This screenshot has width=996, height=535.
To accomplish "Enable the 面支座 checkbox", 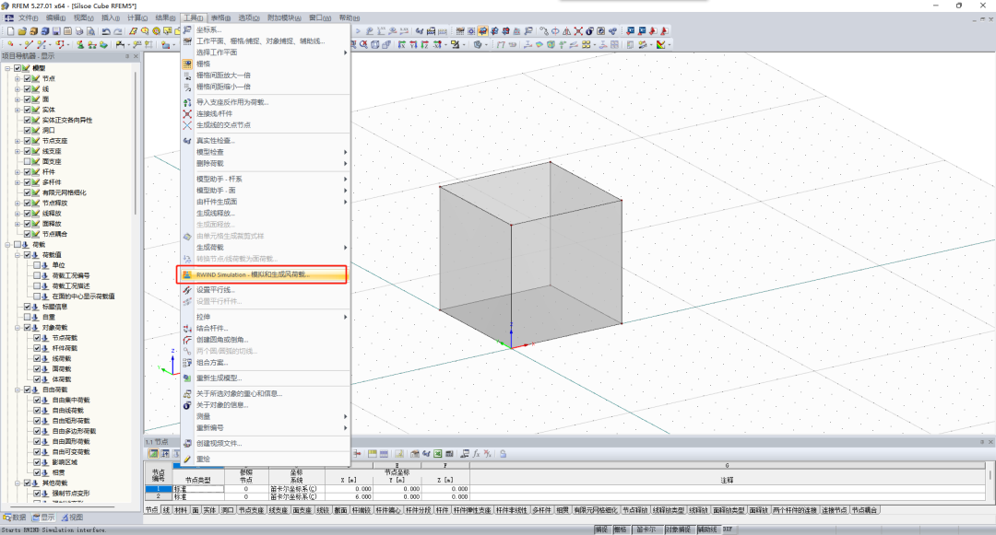I will click(x=28, y=162).
